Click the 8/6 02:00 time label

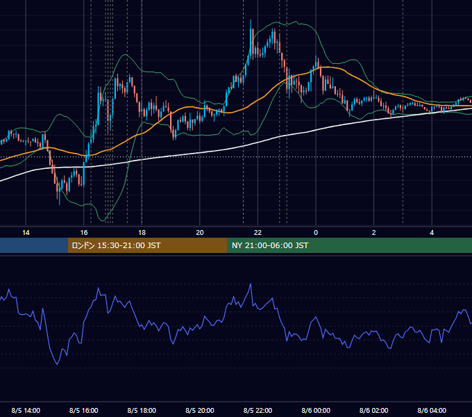pyautogui.click(x=374, y=410)
